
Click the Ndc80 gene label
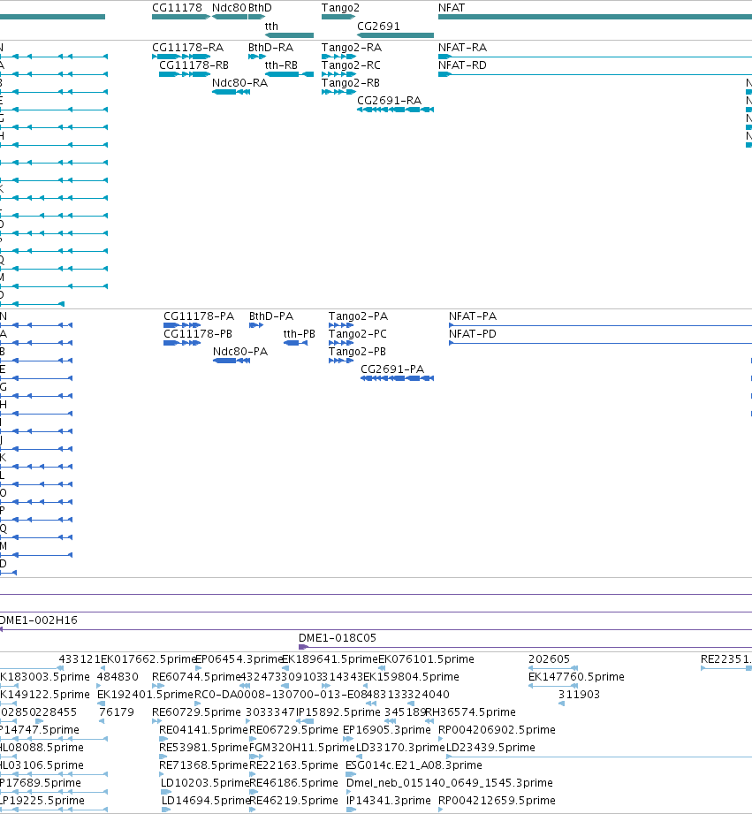point(229,8)
